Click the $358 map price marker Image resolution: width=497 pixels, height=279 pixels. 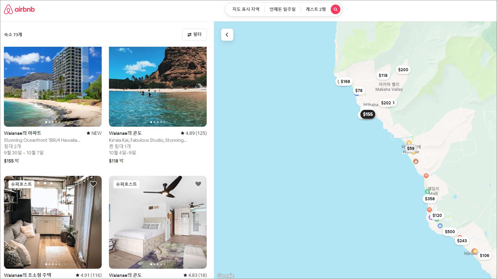(430, 199)
